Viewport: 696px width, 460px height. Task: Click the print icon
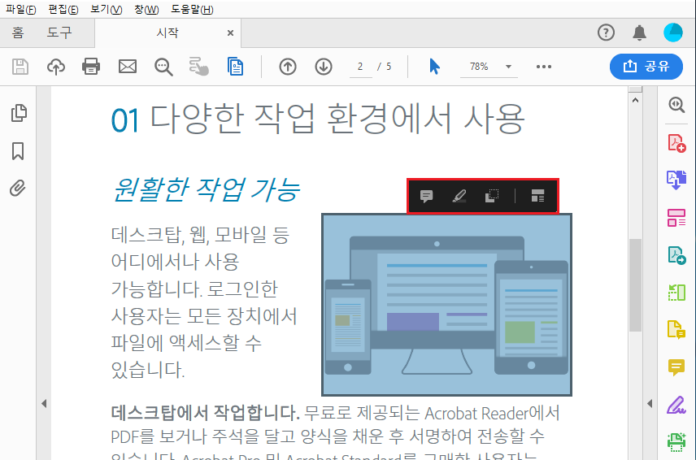pyautogui.click(x=91, y=67)
